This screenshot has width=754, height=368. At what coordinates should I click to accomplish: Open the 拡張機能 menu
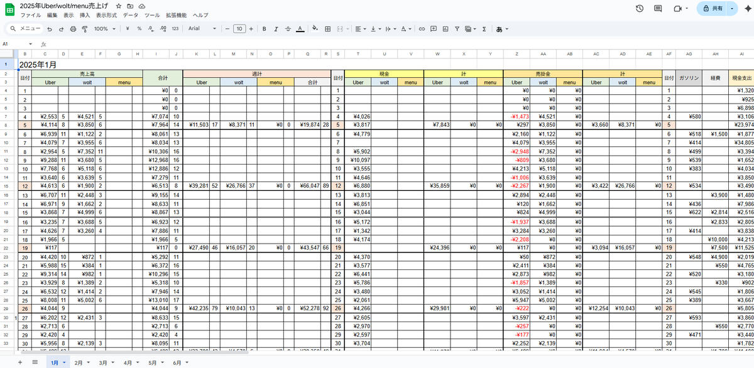click(x=177, y=15)
